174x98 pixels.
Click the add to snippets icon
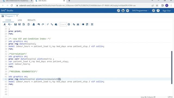point(24,24)
